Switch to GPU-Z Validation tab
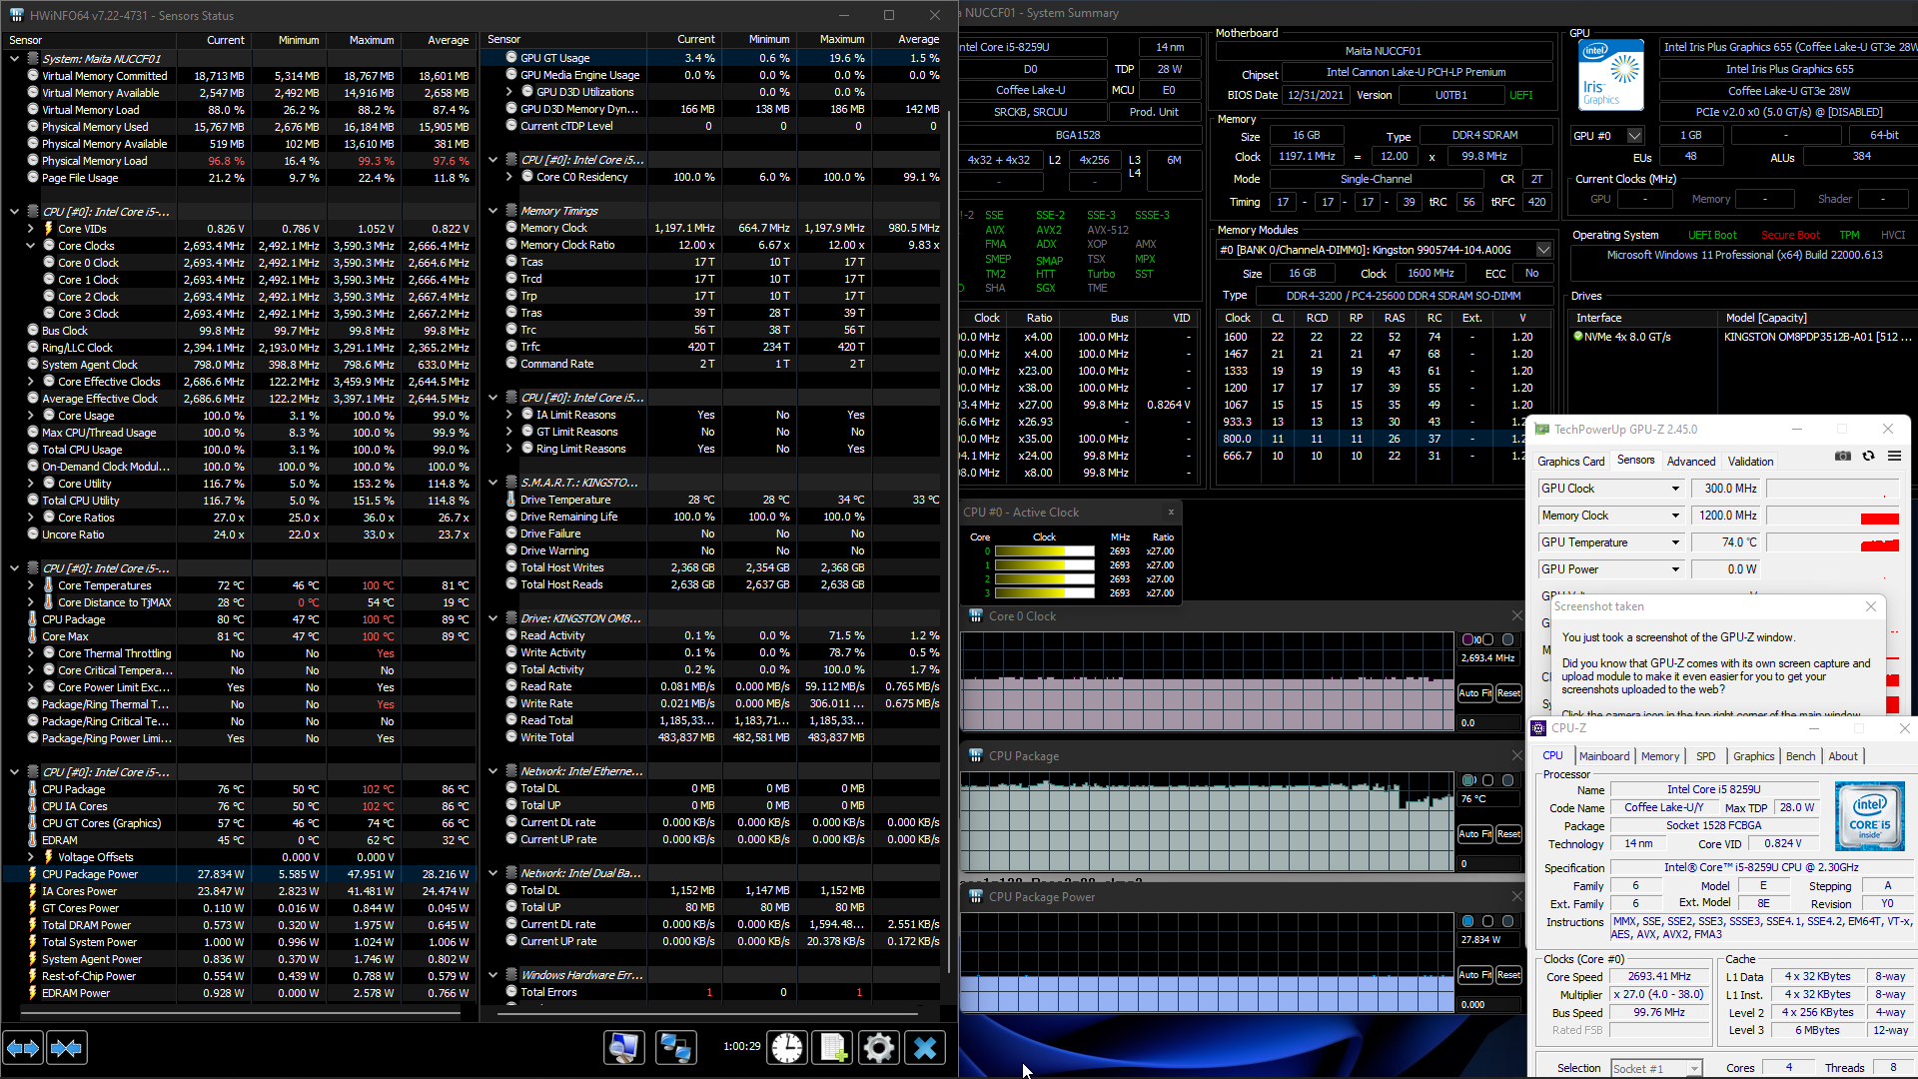This screenshot has height=1079, width=1918. 1751,461
